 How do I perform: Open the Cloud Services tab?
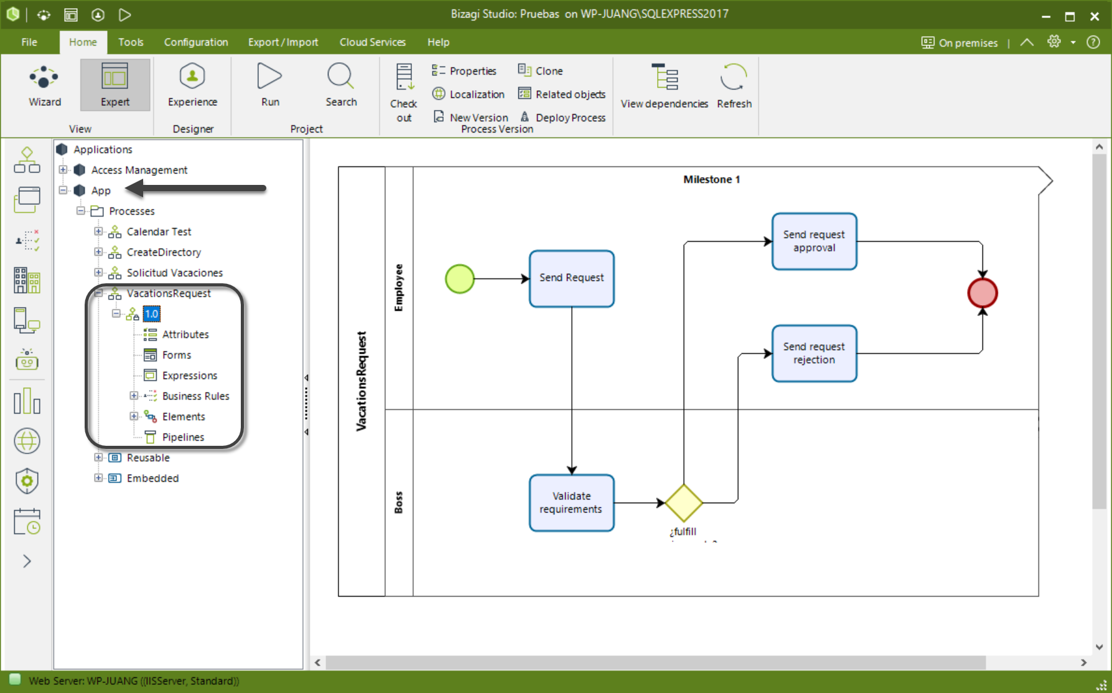pyautogui.click(x=373, y=42)
